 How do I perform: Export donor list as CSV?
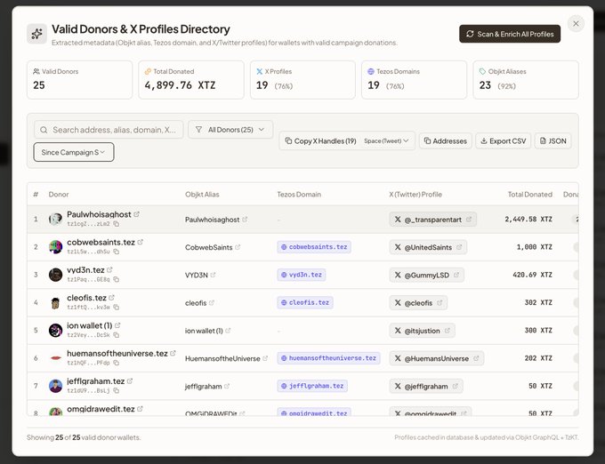[x=504, y=141]
